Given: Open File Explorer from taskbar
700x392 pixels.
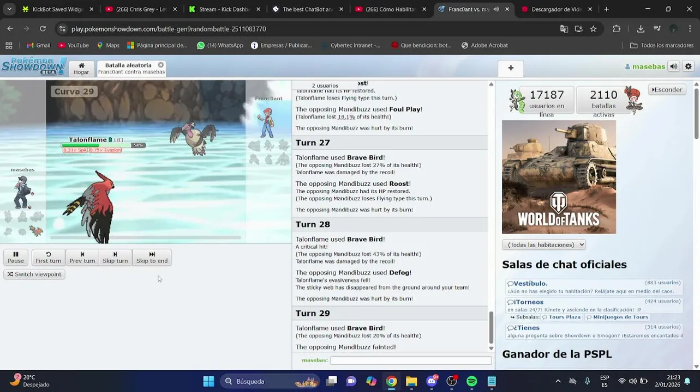Looking at the screenshot, I should tap(411, 381).
